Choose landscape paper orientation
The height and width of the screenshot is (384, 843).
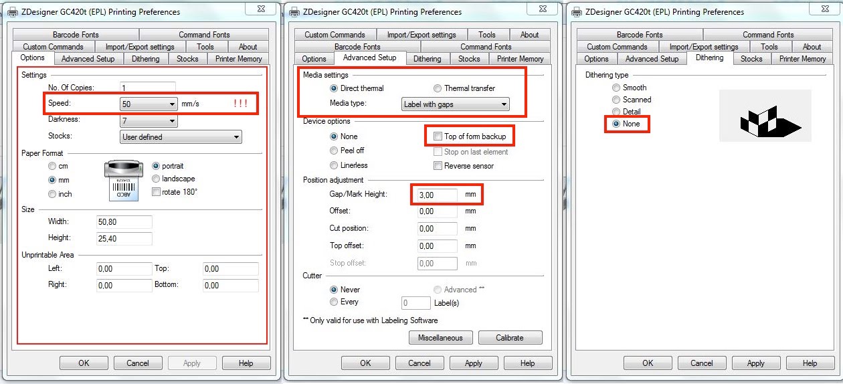[157, 179]
